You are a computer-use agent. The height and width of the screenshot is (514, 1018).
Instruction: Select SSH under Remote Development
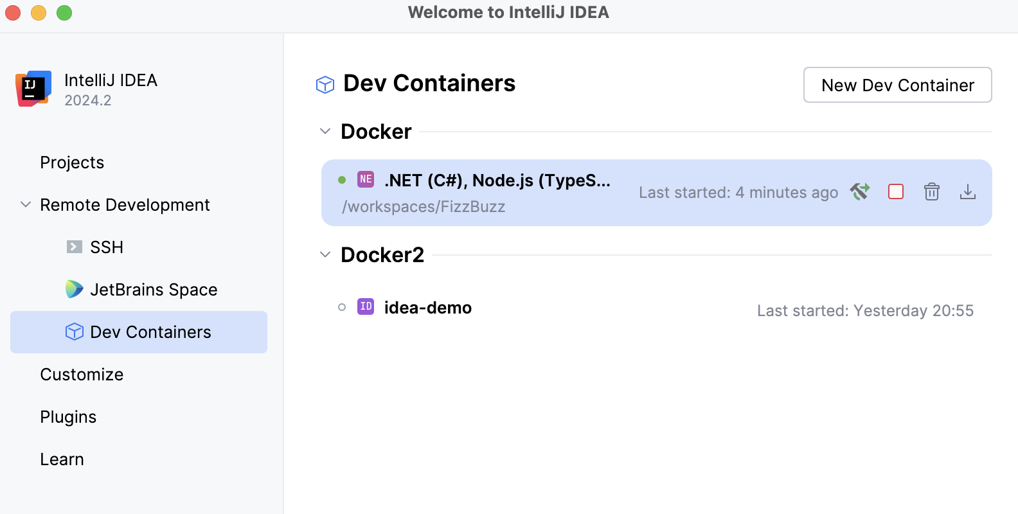[x=107, y=247]
